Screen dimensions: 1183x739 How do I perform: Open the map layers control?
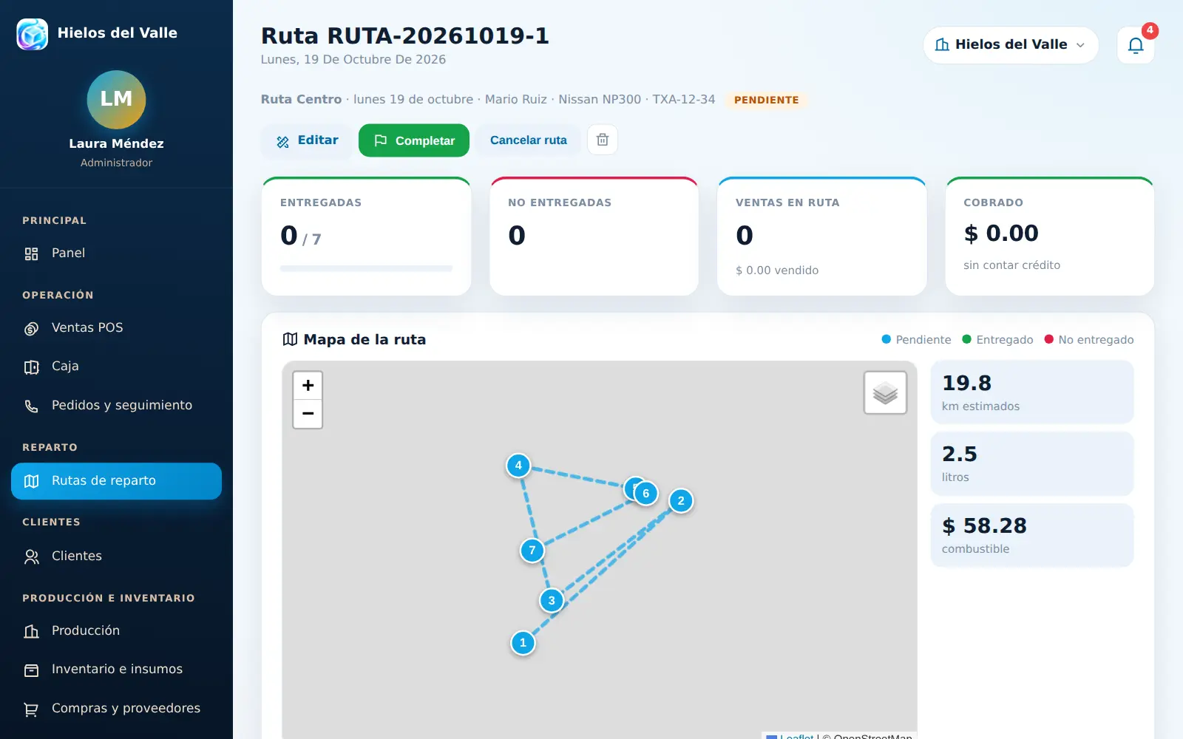click(x=885, y=392)
